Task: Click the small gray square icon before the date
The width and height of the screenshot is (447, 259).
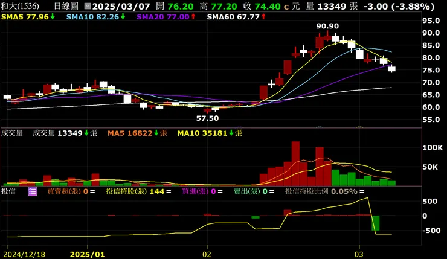Action: point(88,6)
